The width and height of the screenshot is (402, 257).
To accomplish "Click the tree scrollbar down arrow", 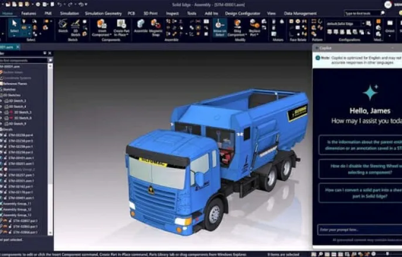I will (x=50, y=233).
